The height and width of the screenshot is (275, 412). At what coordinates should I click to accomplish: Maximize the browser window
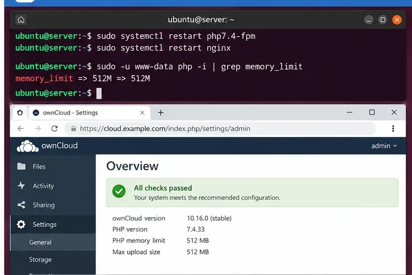pos(372,112)
